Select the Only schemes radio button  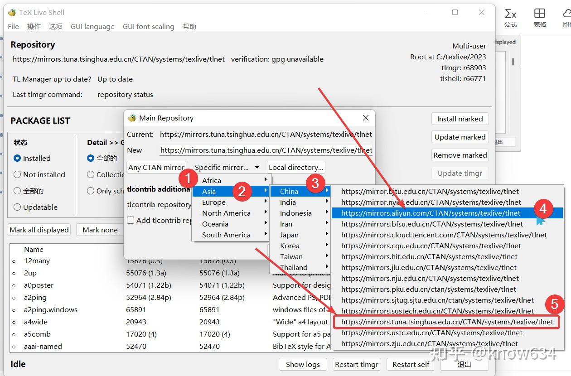(x=105, y=191)
